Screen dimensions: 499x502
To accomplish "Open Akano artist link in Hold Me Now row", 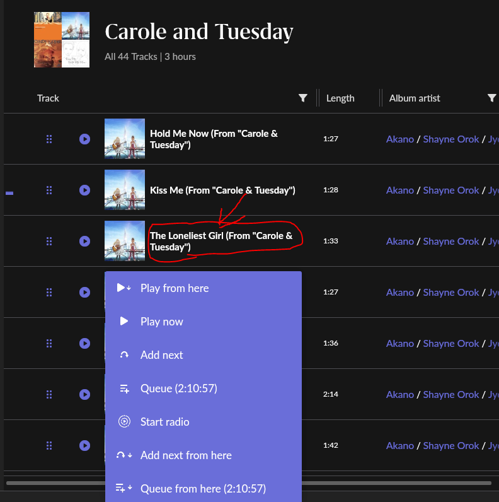I will (400, 139).
